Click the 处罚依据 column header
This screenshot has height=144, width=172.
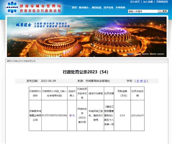click(x=109, y=93)
